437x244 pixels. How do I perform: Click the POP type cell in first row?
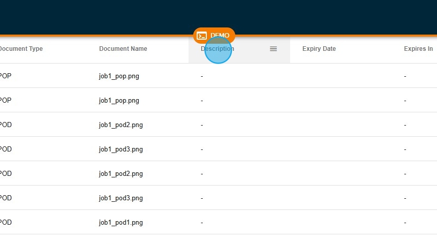click(x=6, y=76)
